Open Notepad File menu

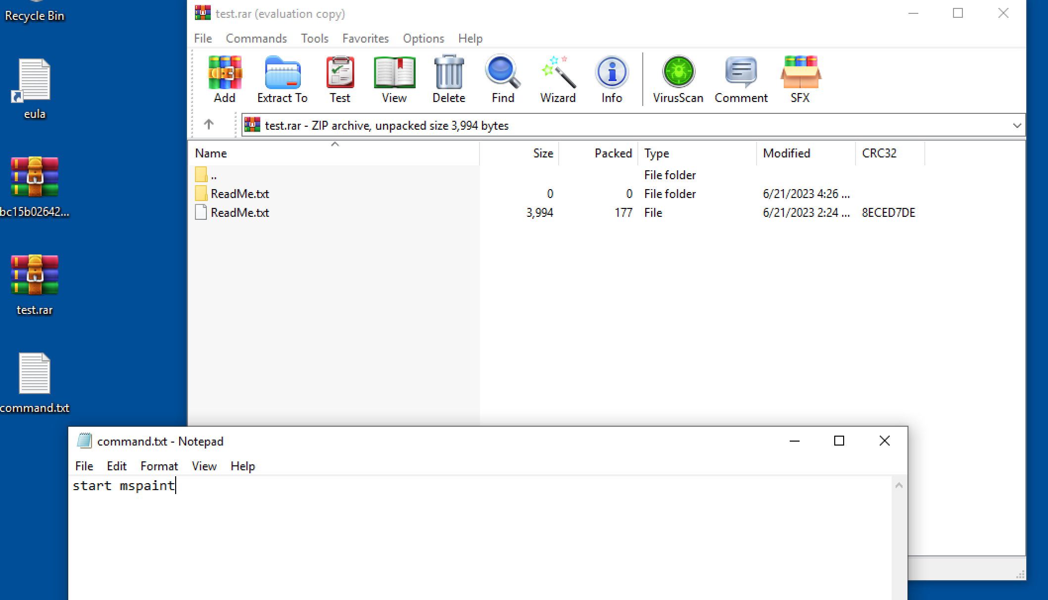(84, 466)
